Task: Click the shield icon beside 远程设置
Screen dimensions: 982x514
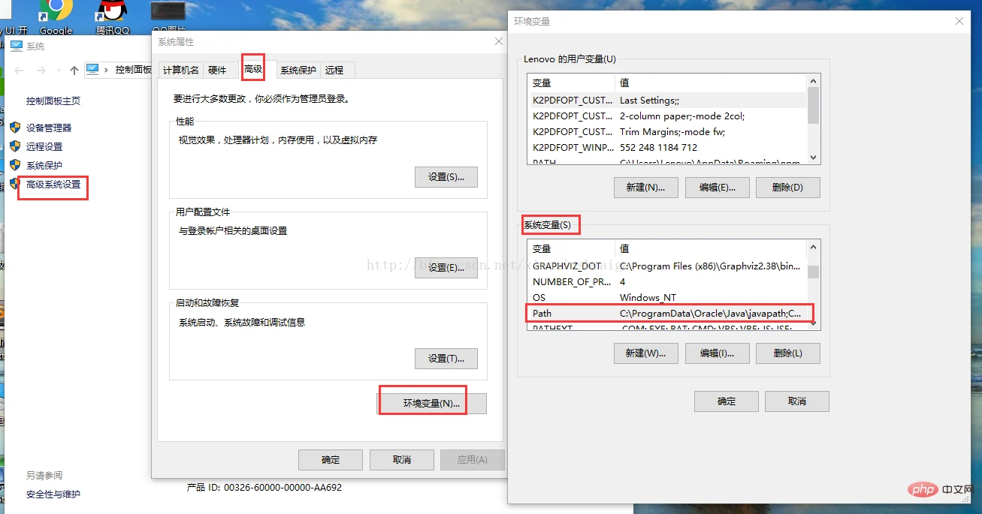Action: coord(15,146)
